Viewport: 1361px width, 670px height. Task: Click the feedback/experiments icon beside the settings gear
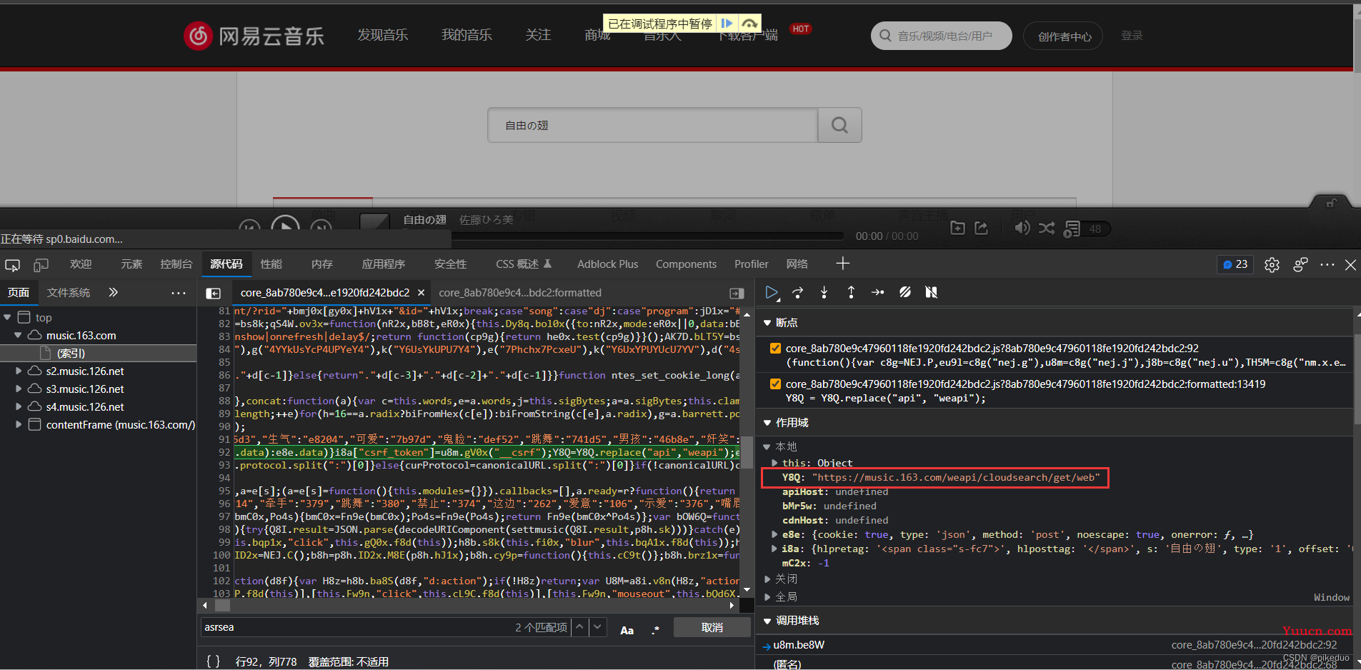[x=1300, y=265]
